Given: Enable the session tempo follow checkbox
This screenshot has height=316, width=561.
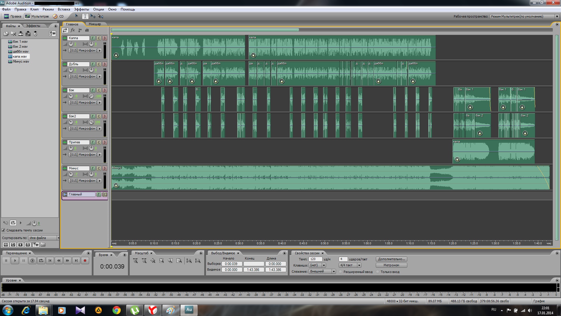Looking at the screenshot, I should (x=4, y=230).
